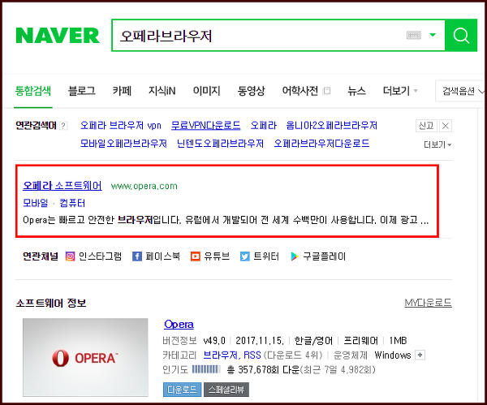Screen dimensions: 487x405
Task: Click related search 닌텐도오페라브라우저
Action: [220, 144]
